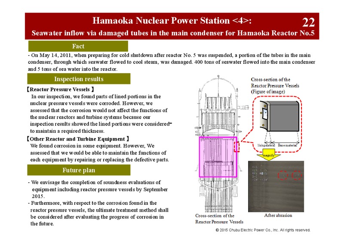Select the heading 'Reactor Pressure Vessels'
Screen dimensions: 344x244
pos(60,89)
